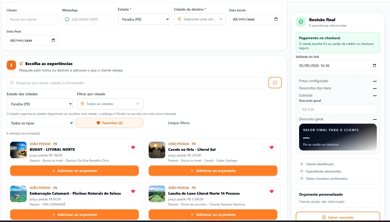
Task: Toggle heart on Lancha de Luxo card
Action: (x=272, y=191)
